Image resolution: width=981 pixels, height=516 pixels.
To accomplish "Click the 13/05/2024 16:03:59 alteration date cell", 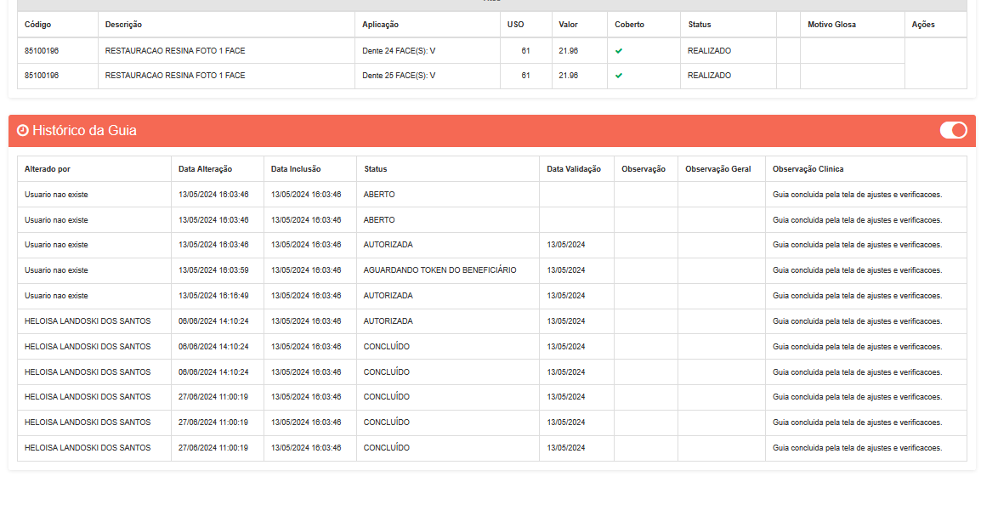I will point(213,270).
